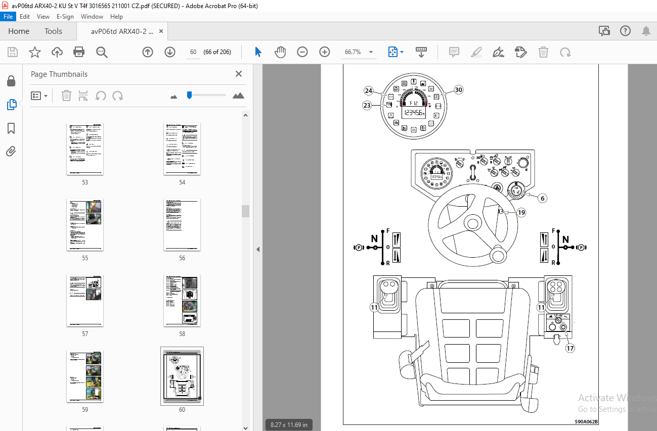Select page 56 thumbnail

[x=182, y=224]
